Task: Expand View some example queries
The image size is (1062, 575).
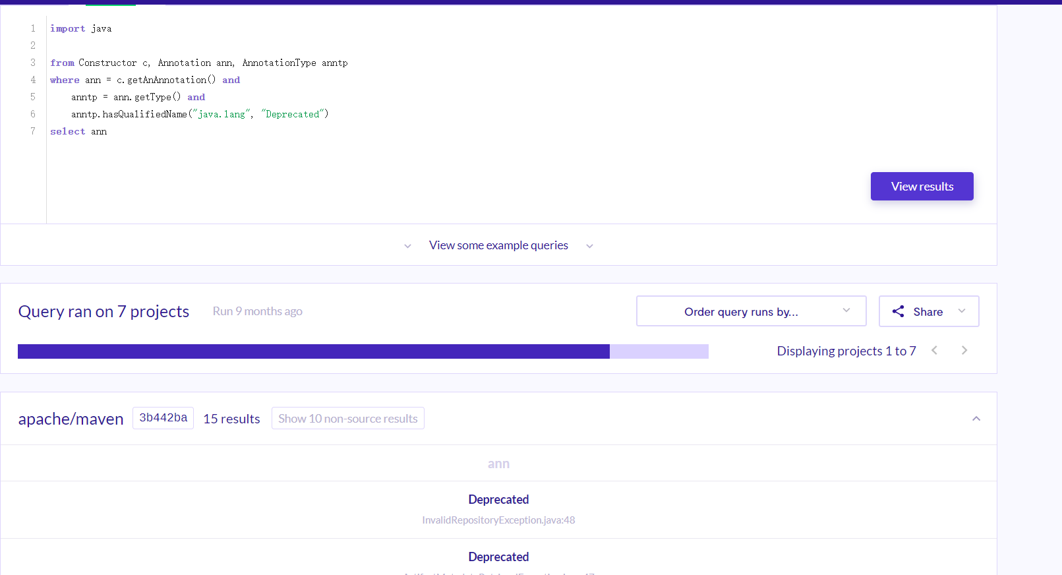Action: (x=498, y=245)
